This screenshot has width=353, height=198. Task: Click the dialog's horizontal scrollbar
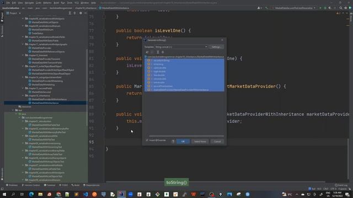point(186,136)
